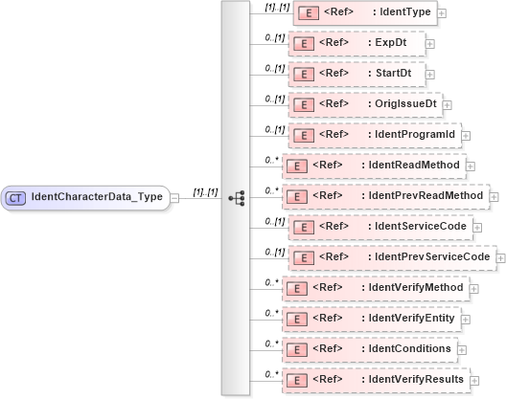This screenshot has width=506, height=399.
Task: Click the 0..[1] cardinality beside ExpDt
Action: (x=275, y=38)
